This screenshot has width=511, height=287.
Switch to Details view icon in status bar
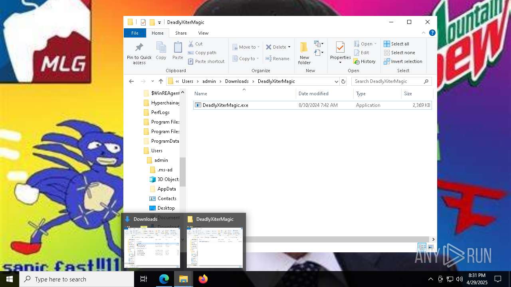tap(422, 248)
